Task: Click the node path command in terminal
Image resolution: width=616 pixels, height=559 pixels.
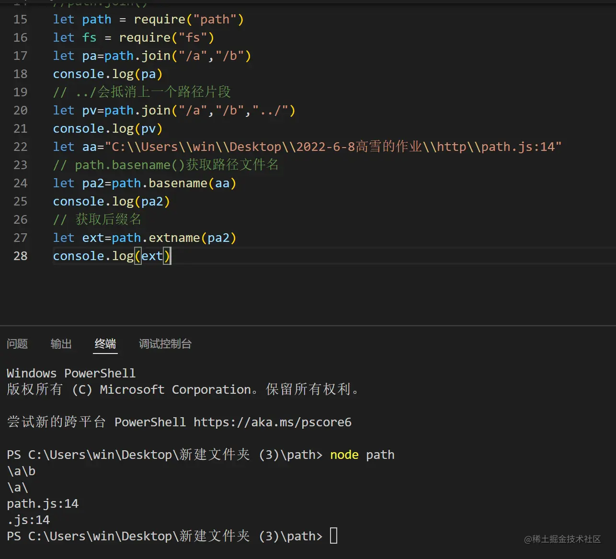Action: (x=362, y=455)
